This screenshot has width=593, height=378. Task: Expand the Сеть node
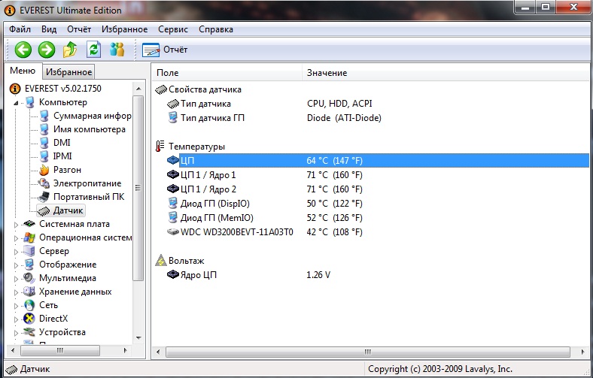[x=16, y=307]
